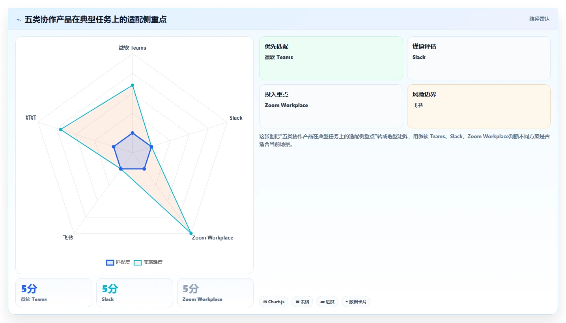This screenshot has width=566, height=323.
Task: Click the description paragraph starting with 这张图把
Action: [x=404, y=140]
